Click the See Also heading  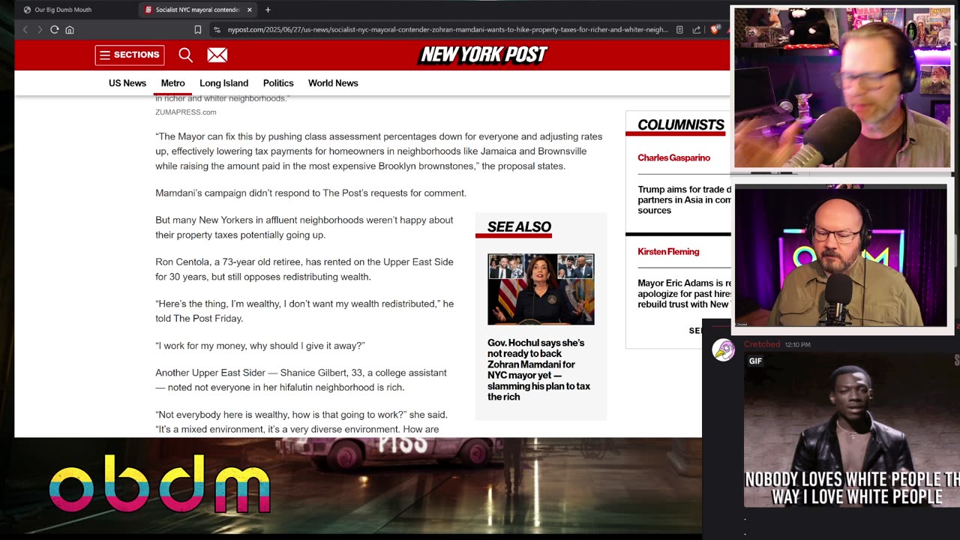coord(519,226)
